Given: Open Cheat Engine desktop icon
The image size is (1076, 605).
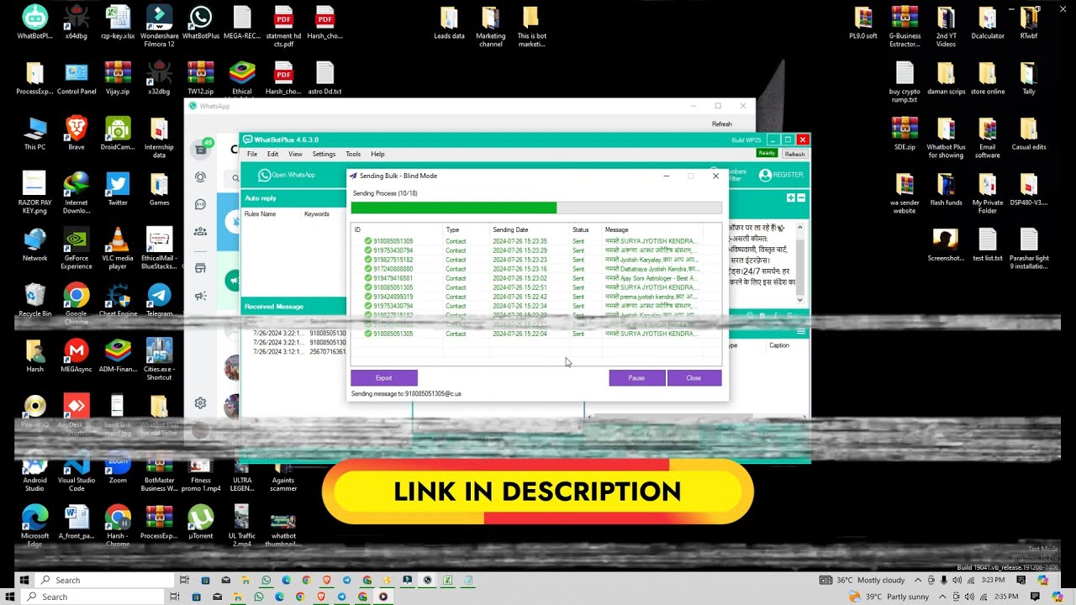Looking at the screenshot, I should point(118,300).
